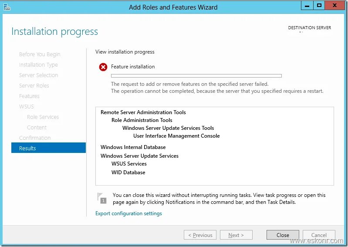Close the wizard using the red X
Image resolution: width=348 pixels, height=247 pixels.
[335, 6]
